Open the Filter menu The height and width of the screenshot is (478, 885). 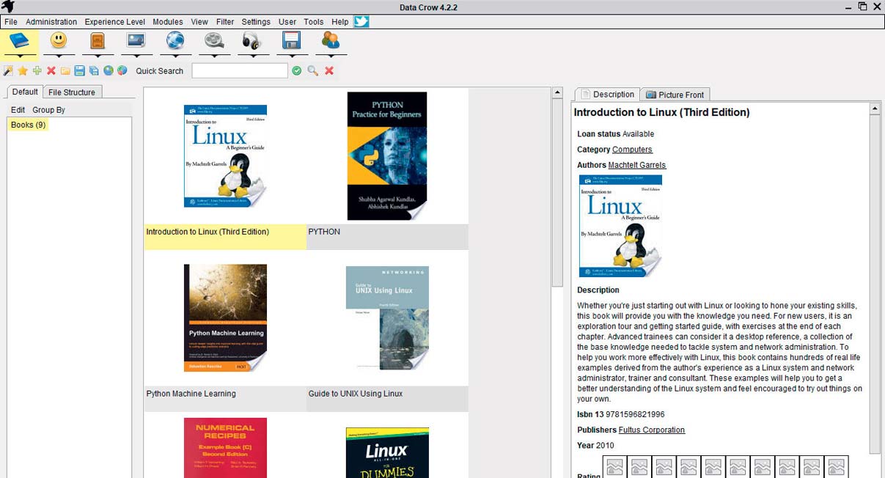(x=225, y=22)
